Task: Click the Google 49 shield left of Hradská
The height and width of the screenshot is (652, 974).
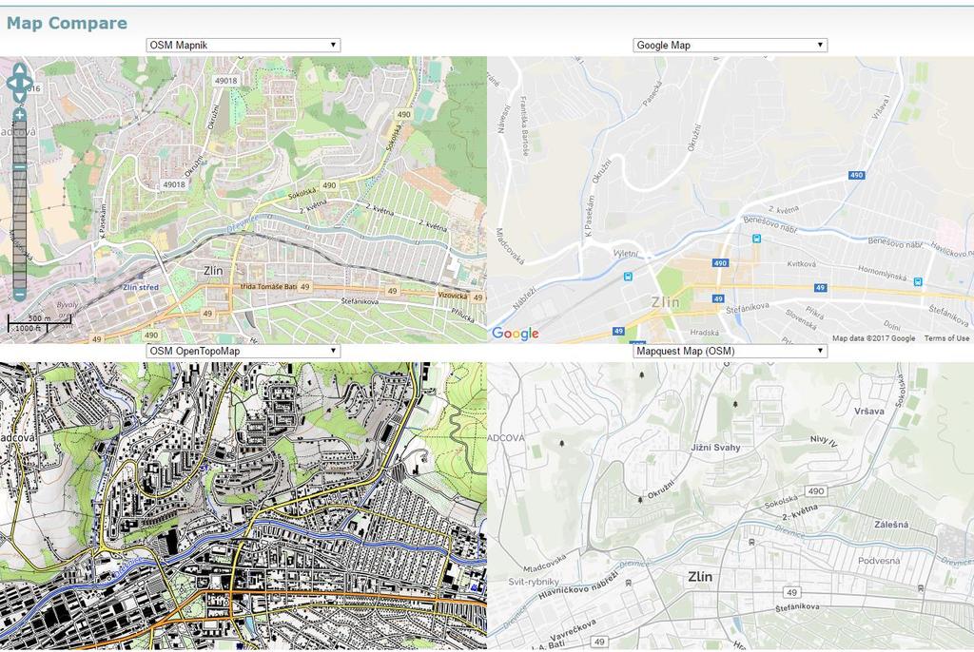Action: coord(618,331)
